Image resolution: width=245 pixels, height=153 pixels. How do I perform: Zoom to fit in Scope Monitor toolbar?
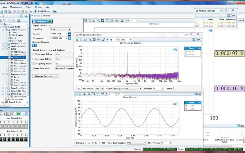tap(93, 94)
